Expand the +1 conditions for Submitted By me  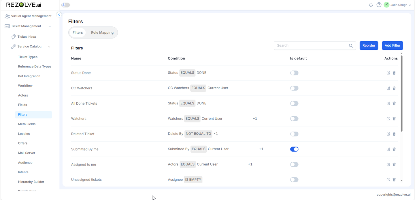coord(261,149)
